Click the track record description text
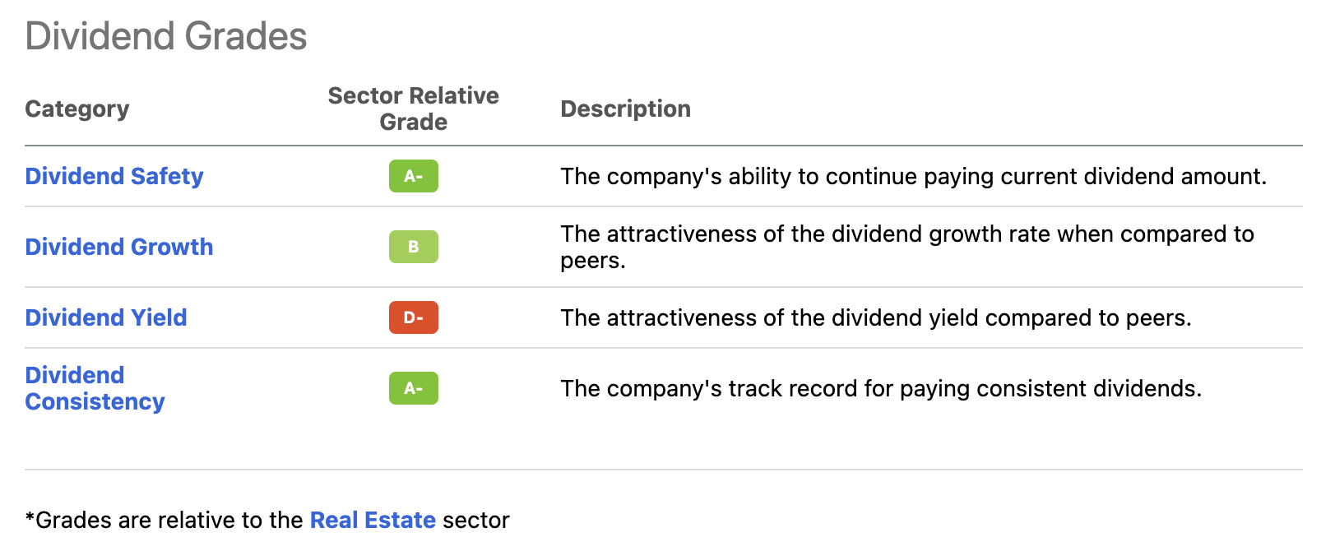 [880, 388]
